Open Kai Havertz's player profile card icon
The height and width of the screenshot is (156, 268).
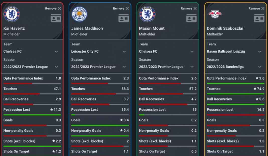pos(56,18)
